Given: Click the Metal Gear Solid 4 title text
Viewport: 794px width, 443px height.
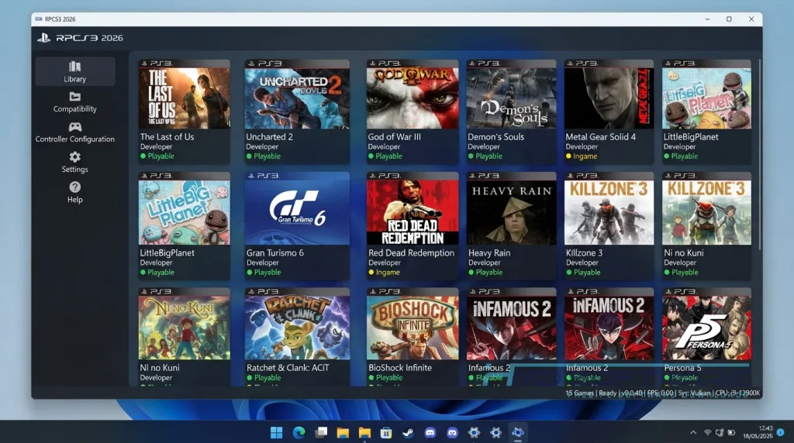Looking at the screenshot, I should [601, 136].
